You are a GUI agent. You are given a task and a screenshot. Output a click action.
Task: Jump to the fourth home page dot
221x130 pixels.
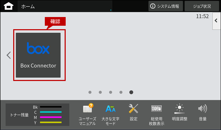point(121,92)
